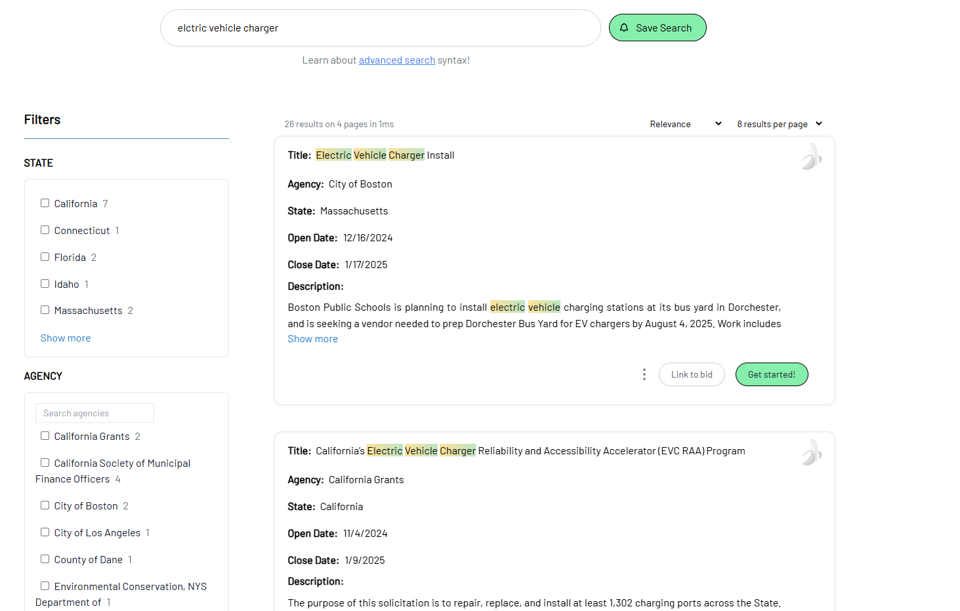Click Close Date 1/17/2025 text

tap(337, 265)
